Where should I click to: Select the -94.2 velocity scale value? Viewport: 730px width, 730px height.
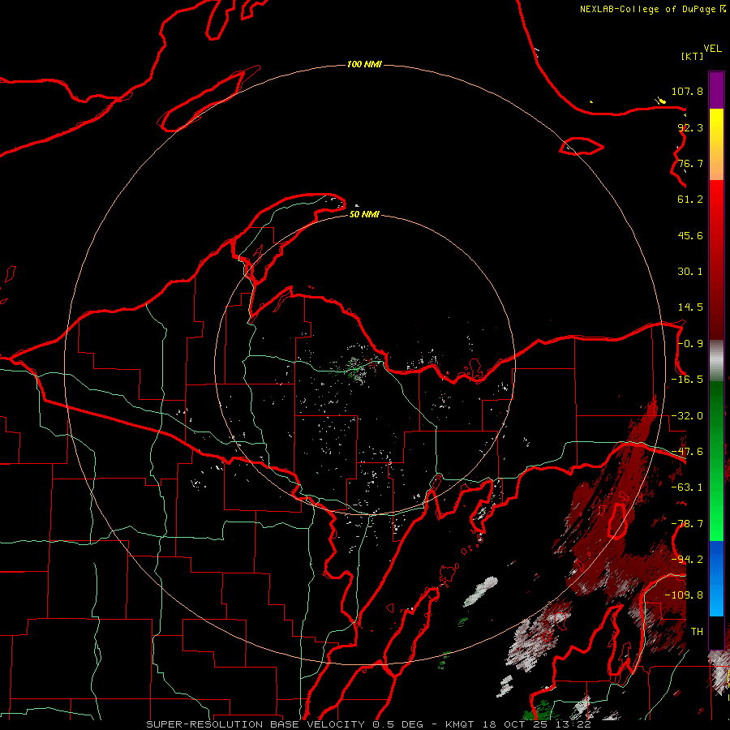[x=687, y=560]
